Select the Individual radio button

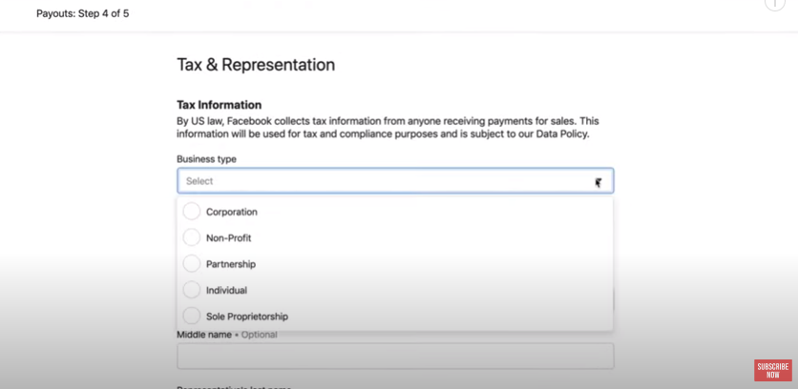tap(191, 290)
